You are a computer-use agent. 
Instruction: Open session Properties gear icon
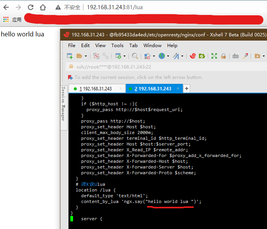point(118,56)
